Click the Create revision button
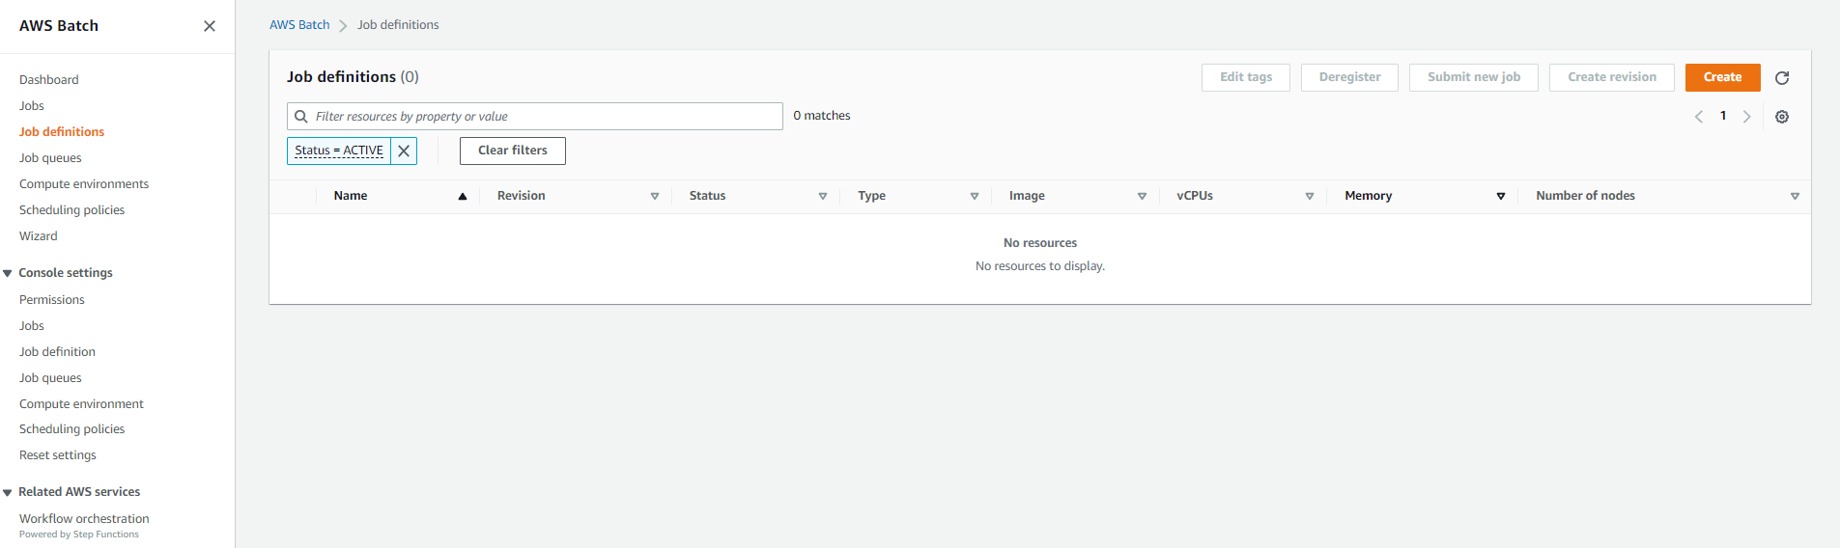Screen dimensions: 1840x548 coord(1611,77)
